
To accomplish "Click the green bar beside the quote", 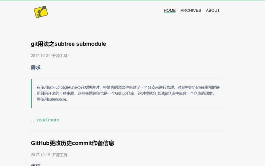I will 31,93.
